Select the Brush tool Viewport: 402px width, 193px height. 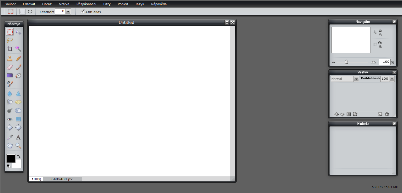18,67
